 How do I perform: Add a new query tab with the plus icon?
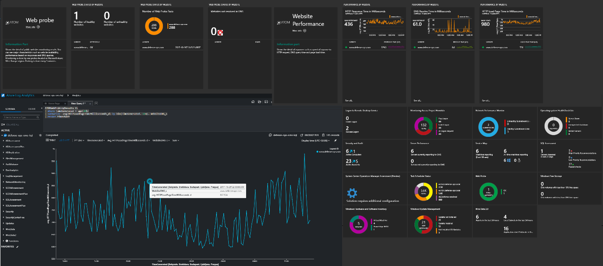(x=96, y=103)
